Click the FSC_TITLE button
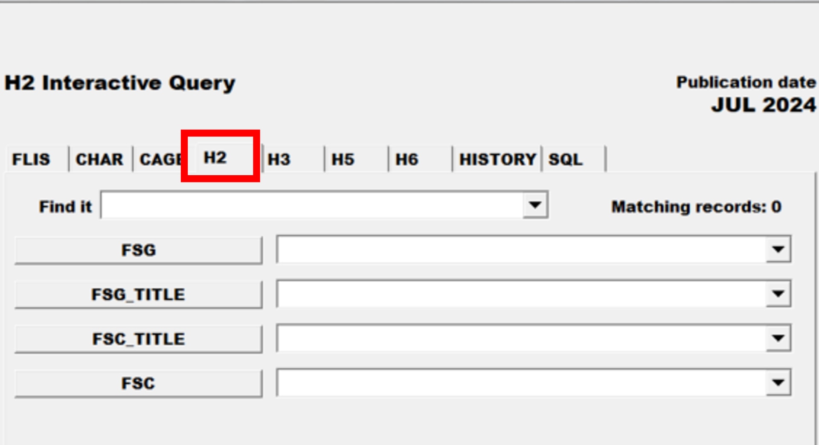Image resolution: width=819 pixels, height=445 pixels. (139, 339)
